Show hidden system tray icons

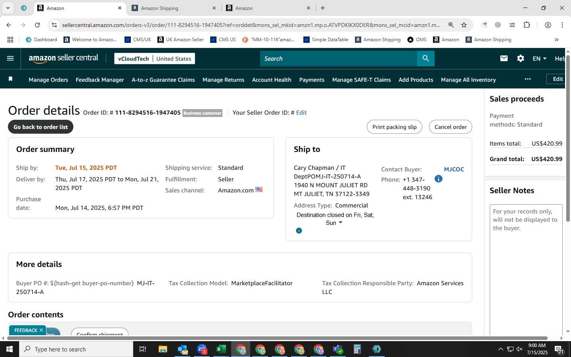500,349
